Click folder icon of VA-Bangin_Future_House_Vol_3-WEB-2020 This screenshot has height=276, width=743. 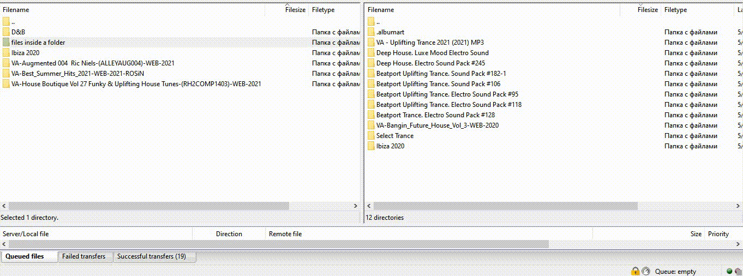[x=371, y=125]
